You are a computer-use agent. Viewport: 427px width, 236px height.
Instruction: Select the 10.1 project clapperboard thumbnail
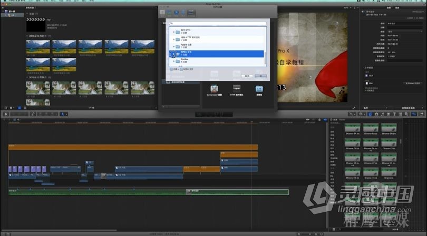[x=36, y=25]
